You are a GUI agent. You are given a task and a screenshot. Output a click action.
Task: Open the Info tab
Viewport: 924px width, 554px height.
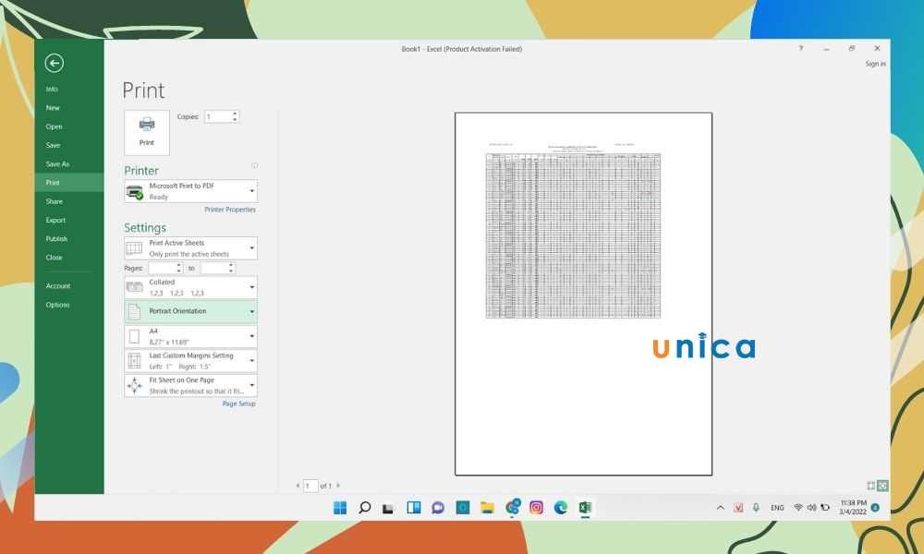click(x=52, y=89)
